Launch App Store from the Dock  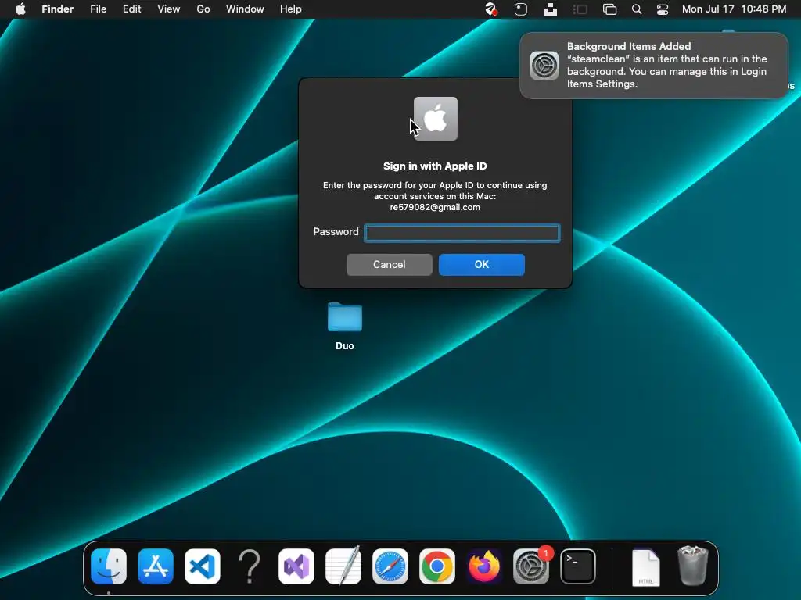[156, 566]
